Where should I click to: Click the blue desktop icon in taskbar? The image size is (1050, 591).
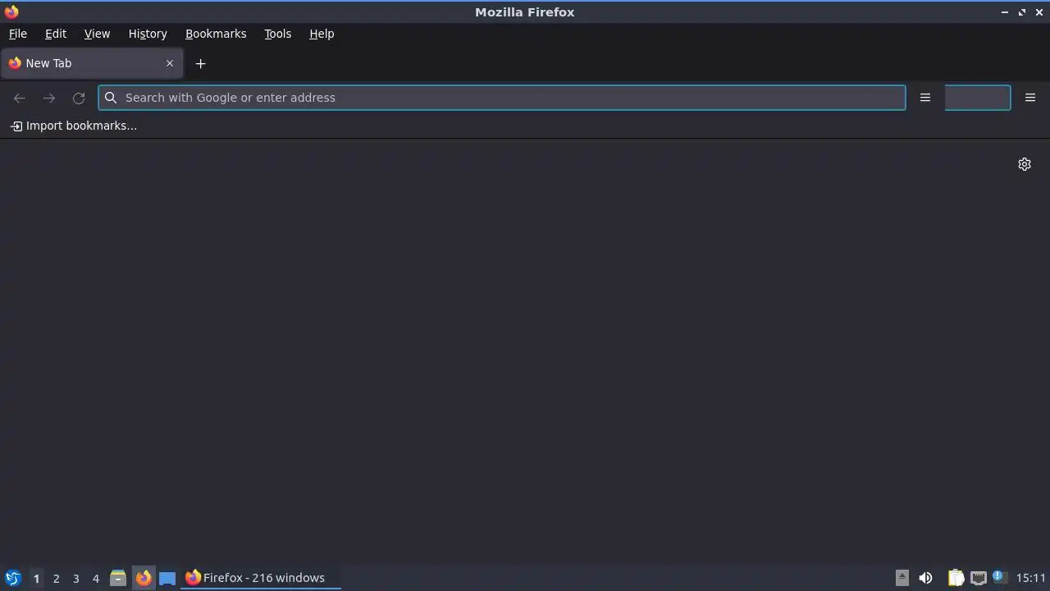167,578
